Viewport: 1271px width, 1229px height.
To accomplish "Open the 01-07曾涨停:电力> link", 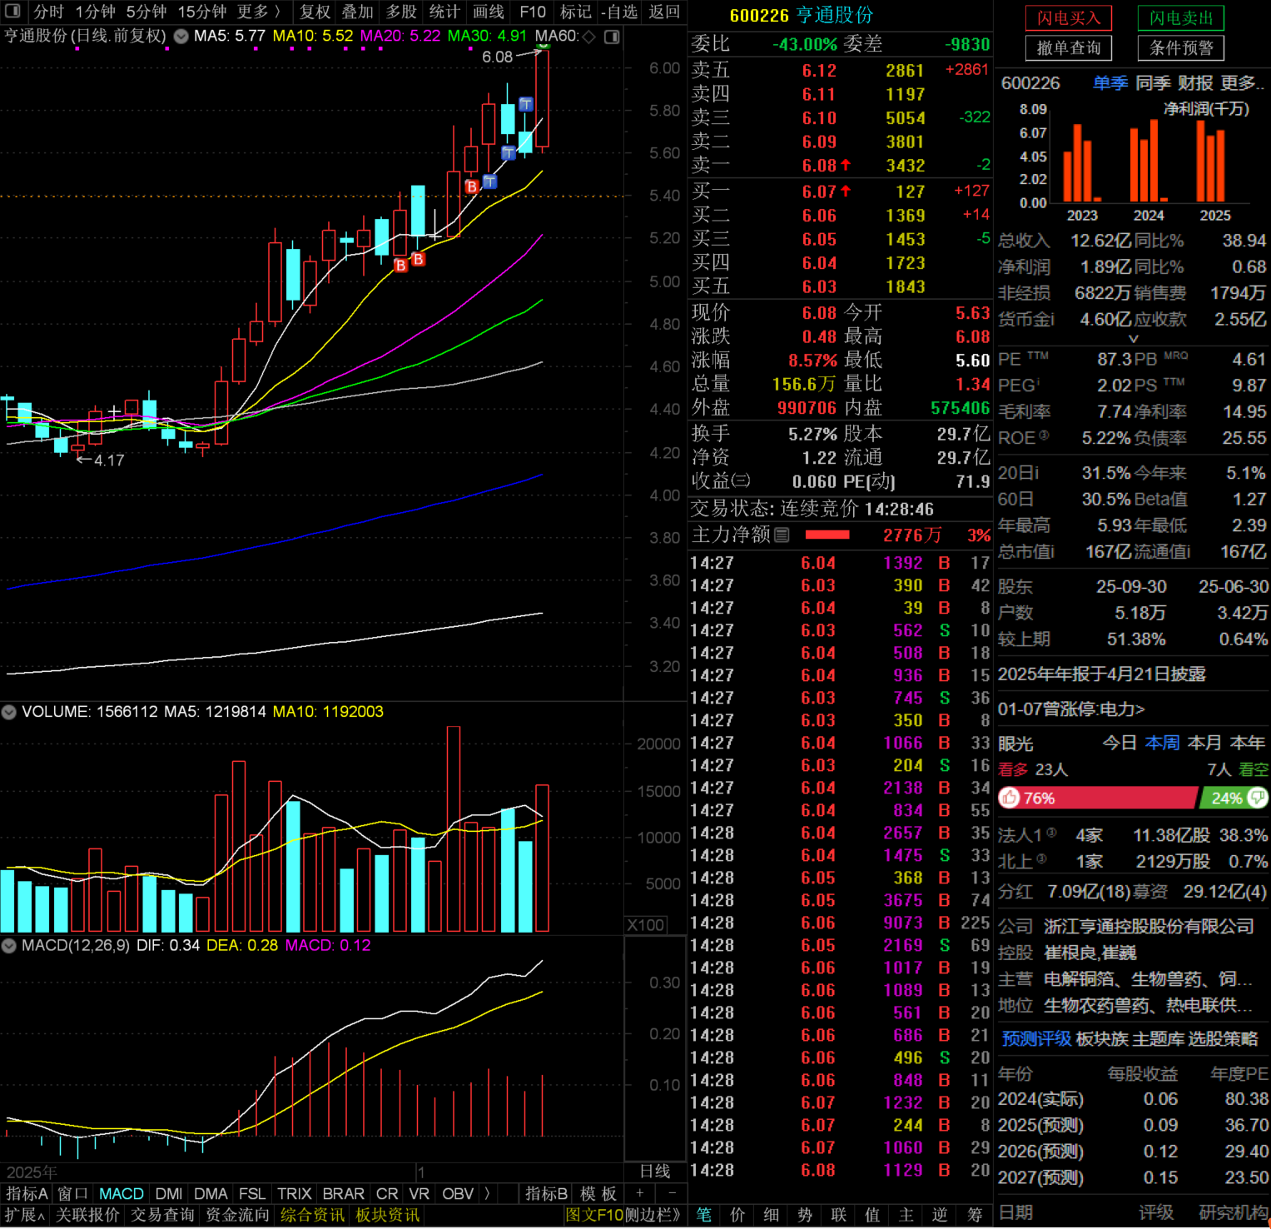I will 1071,709.
